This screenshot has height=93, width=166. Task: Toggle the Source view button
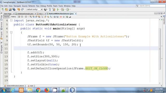click(x=6, y=17)
